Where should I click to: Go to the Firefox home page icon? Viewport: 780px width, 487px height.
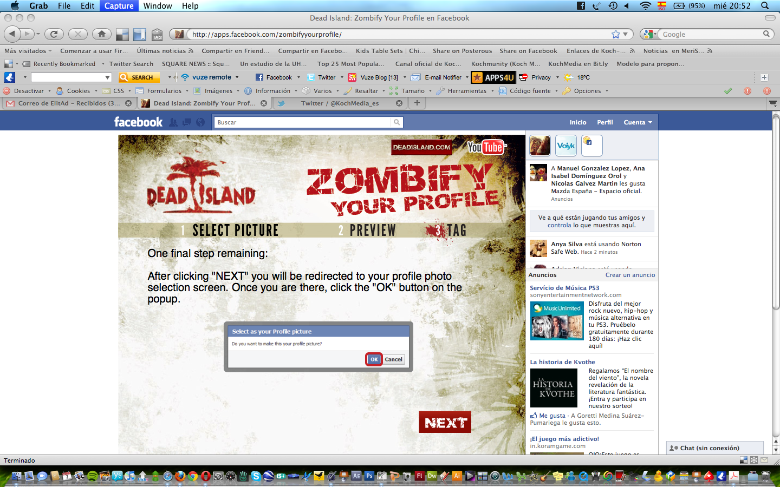point(102,34)
